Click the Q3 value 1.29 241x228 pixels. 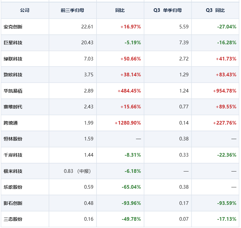click(x=184, y=75)
